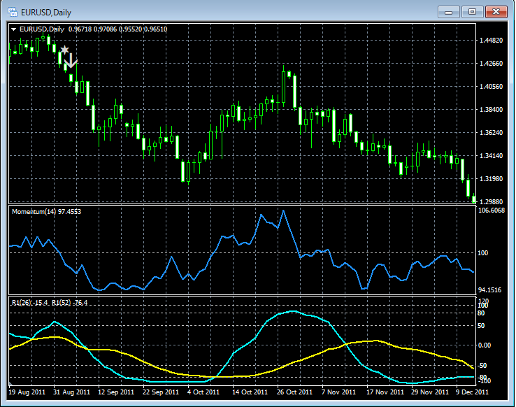Click the 1.36240 price axis label

point(492,132)
